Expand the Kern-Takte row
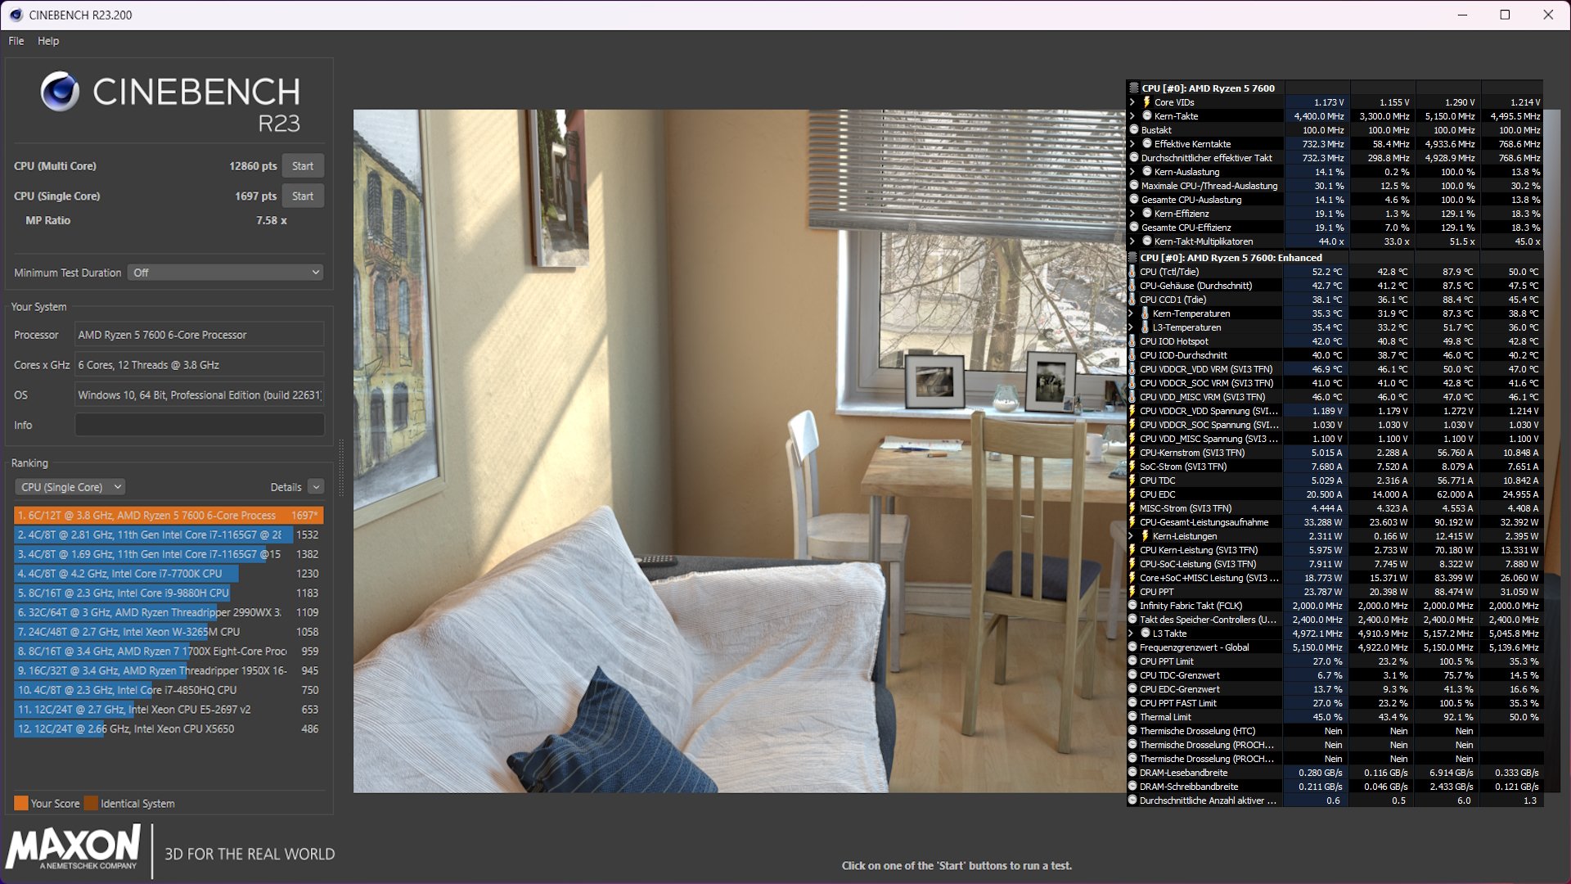This screenshot has width=1571, height=884. 1132,116
